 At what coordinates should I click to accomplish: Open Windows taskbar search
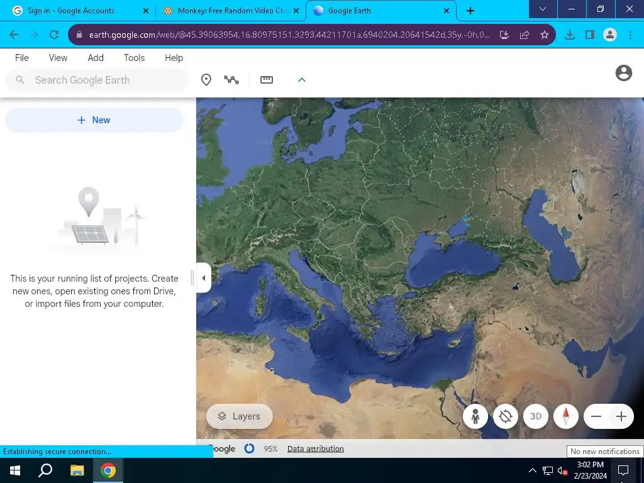point(45,470)
